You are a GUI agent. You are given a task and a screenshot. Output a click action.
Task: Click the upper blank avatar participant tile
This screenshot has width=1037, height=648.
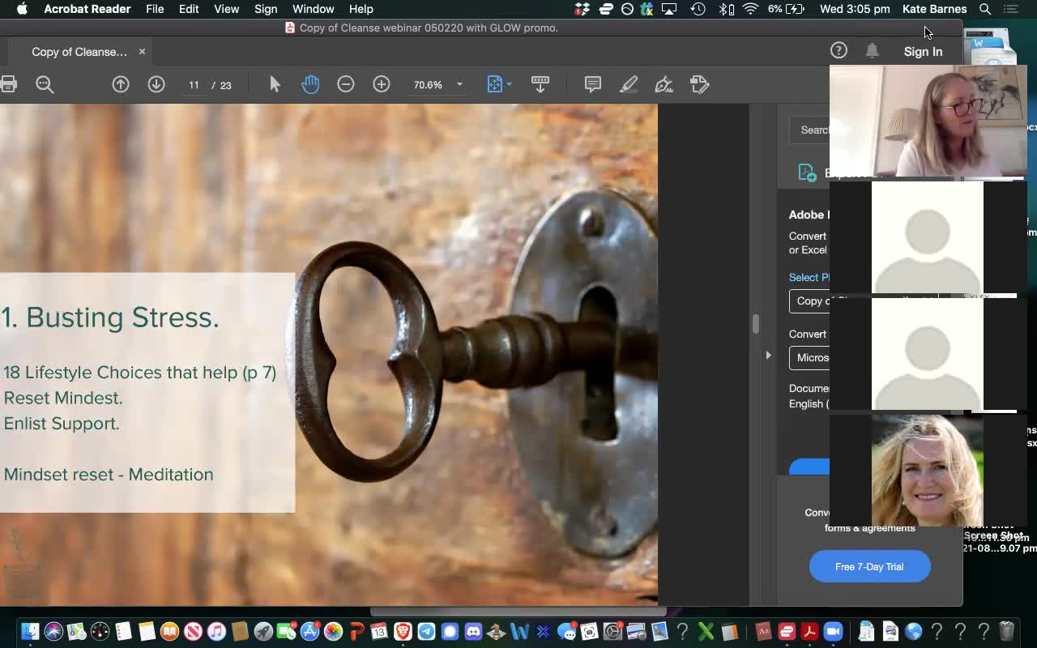927,238
